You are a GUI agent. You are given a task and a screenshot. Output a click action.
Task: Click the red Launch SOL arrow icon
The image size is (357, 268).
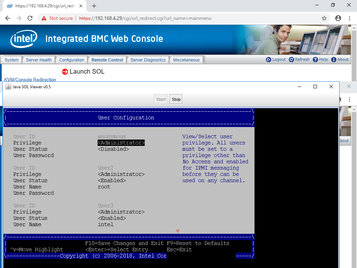coord(65,72)
